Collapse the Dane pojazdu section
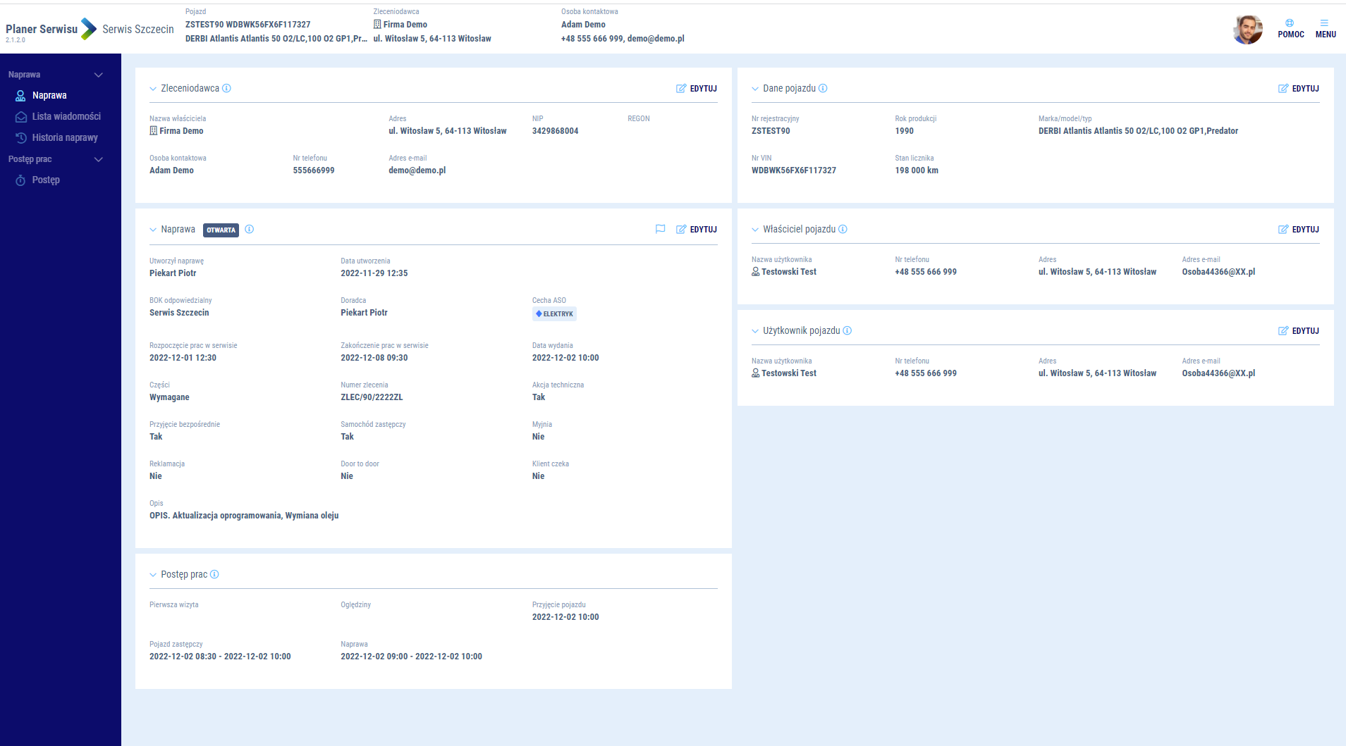The height and width of the screenshot is (746, 1346). tap(755, 89)
